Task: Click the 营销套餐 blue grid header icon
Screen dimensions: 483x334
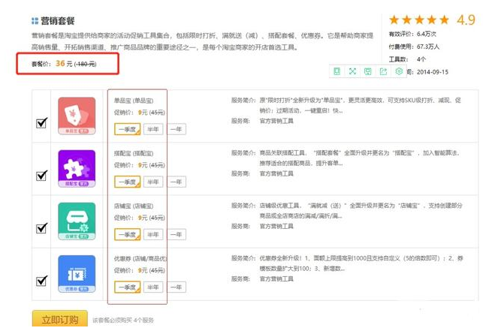Action: [x=35, y=21]
